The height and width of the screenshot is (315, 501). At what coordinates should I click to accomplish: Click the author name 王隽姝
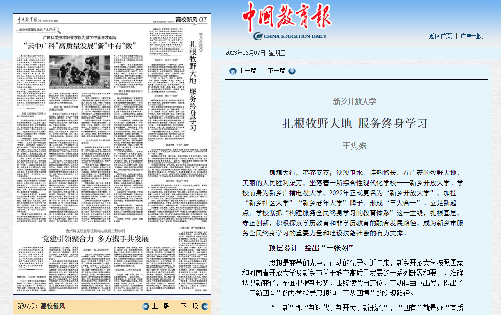355,145
